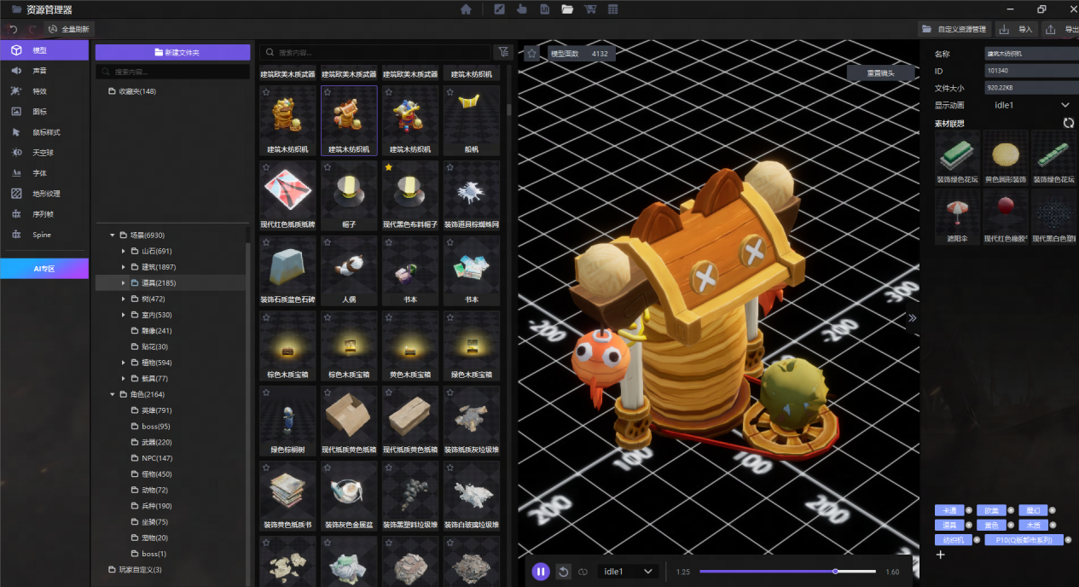The image size is (1079, 587).
Task: Click the 新建文件夹 button
Action: [x=172, y=52]
